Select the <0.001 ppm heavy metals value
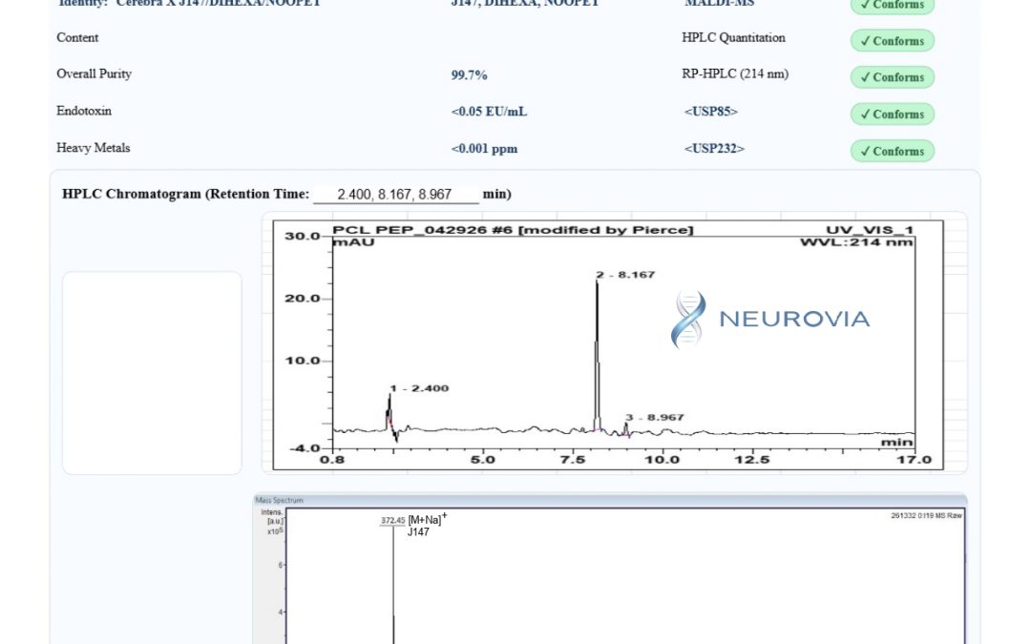 pos(484,149)
